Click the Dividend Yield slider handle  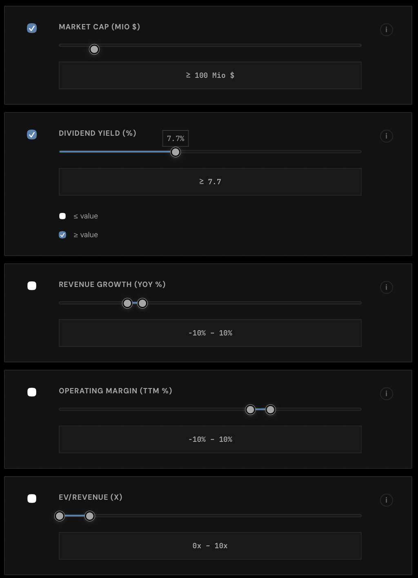176,152
